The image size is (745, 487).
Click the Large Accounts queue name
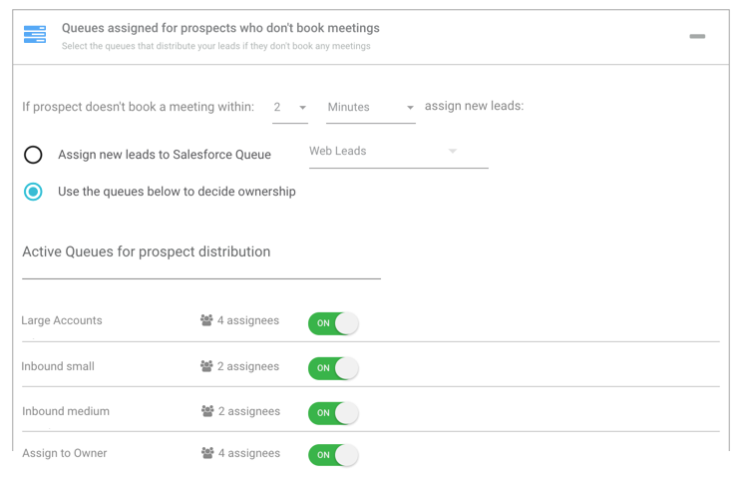[62, 320]
